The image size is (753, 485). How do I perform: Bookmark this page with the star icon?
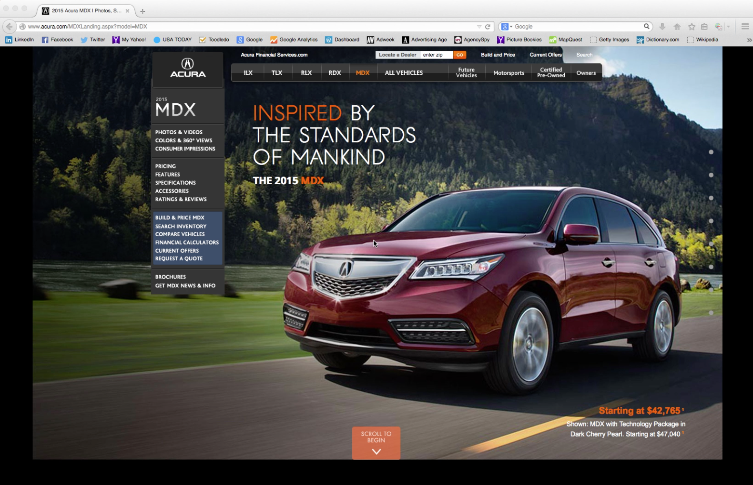click(x=692, y=27)
